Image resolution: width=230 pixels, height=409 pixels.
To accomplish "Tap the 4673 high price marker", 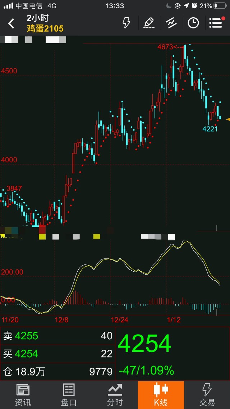I will (x=165, y=47).
